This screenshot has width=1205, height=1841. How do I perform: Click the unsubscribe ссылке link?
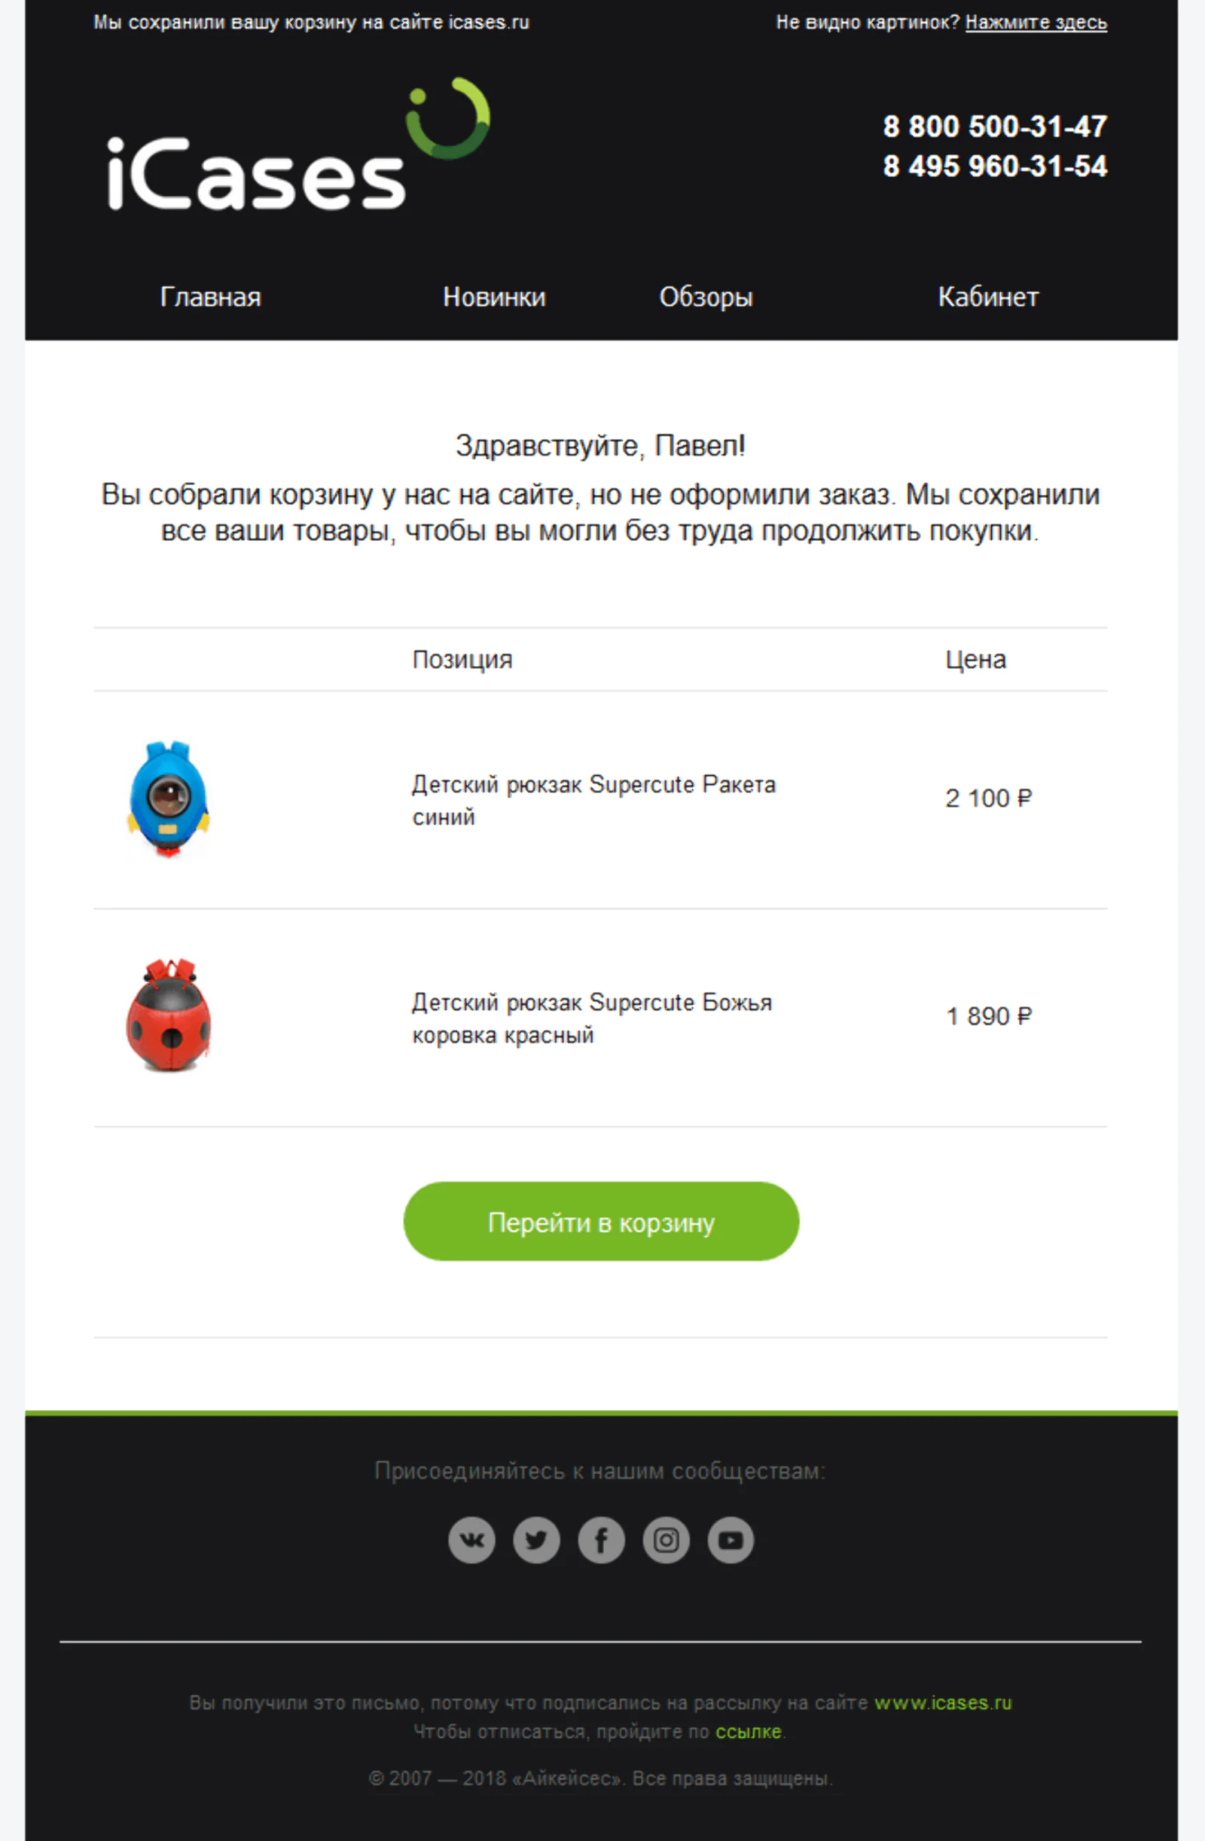point(748,1731)
